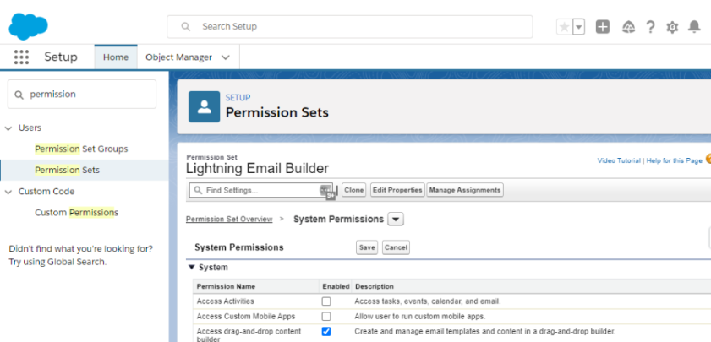This screenshot has width=711, height=342.
Task: Click the Access Custom Mobile Apps name
Action: coord(246,316)
